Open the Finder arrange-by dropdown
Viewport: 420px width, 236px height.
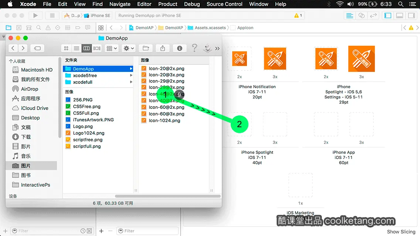tap(111, 48)
